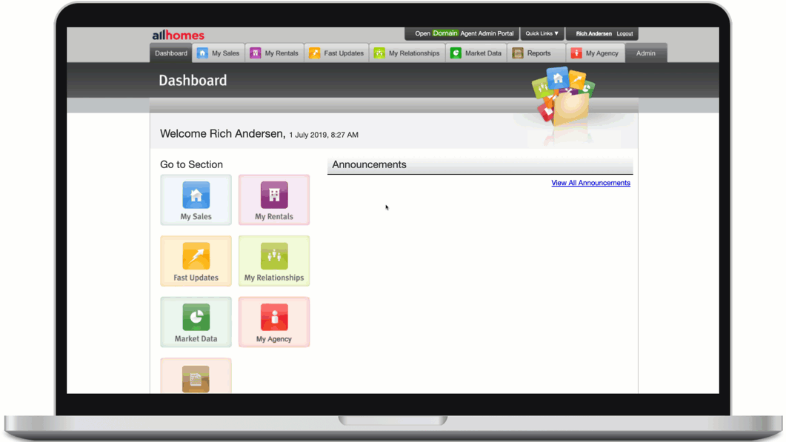Open the My Sales section tile

pos(196,200)
